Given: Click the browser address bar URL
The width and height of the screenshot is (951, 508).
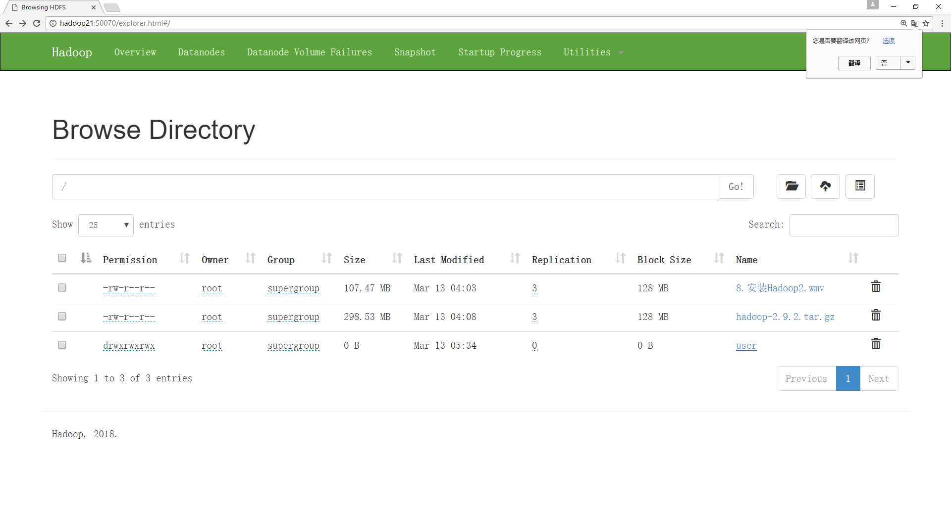Looking at the screenshot, I should click(x=115, y=23).
